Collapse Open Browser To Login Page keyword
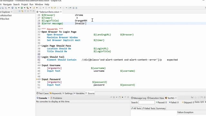206x116 pixels. tap(41, 32)
